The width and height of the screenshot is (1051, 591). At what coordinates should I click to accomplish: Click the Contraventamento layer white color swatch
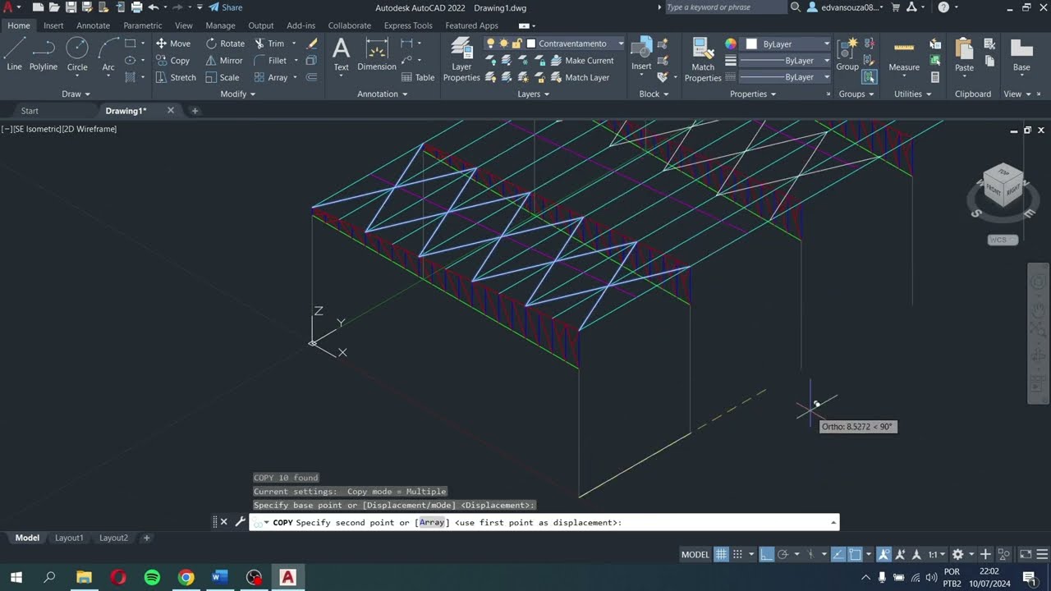[x=531, y=44]
